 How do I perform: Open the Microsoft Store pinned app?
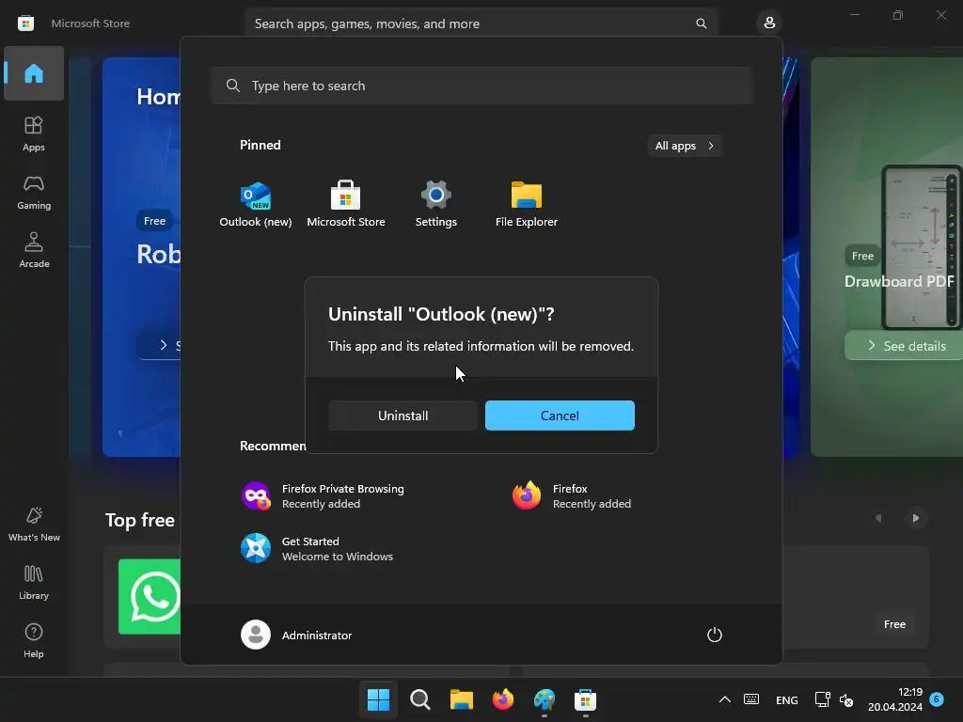[x=346, y=204]
